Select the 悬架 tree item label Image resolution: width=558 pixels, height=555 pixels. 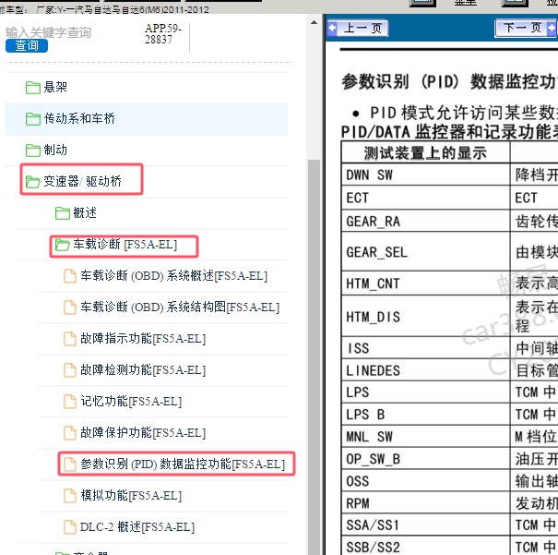coord(55,87)
